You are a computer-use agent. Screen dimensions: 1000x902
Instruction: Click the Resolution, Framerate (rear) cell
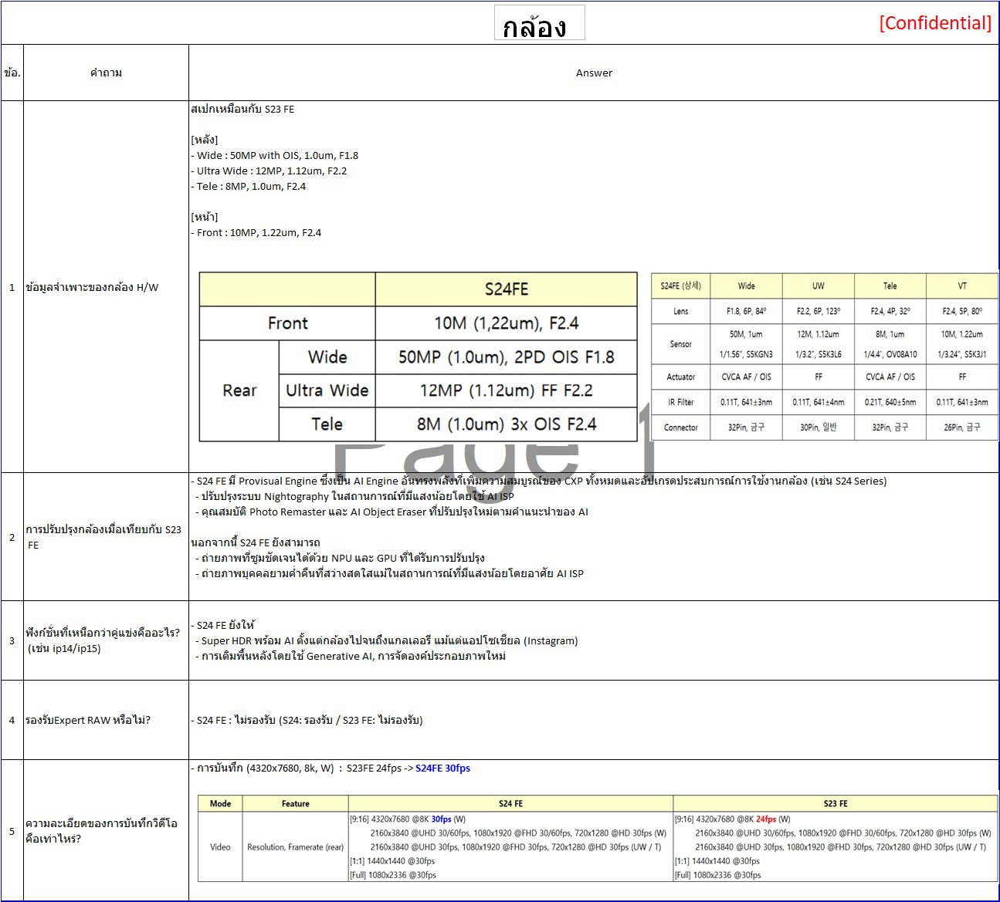click(x=296, y=846)
